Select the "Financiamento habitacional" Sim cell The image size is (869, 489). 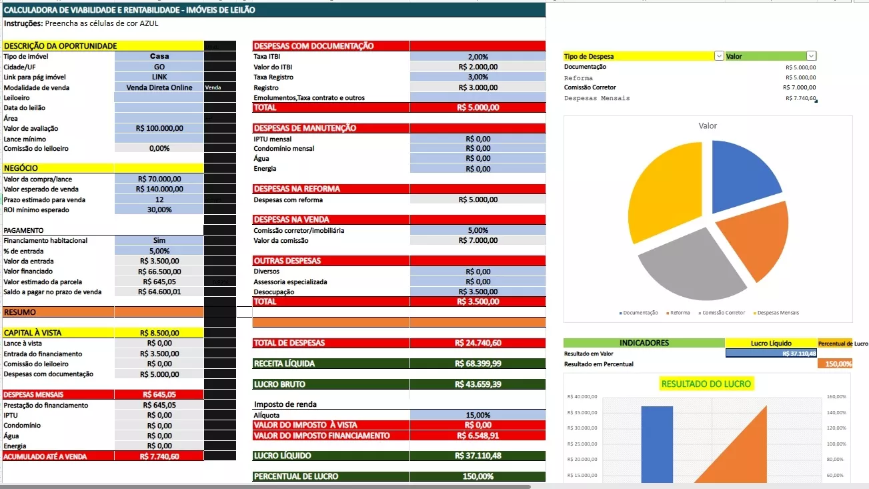[159, 241]
